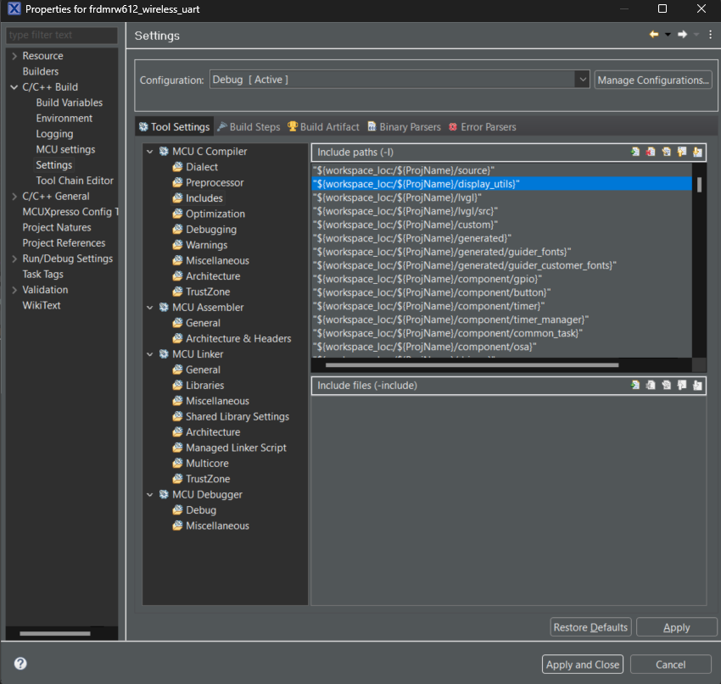Expand the Resource category in sidebar
The image size is (721, 684).
(14, 56)
